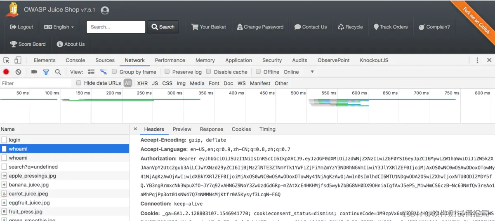
Task: Check Hide data URLs checkbox
Action: pos(79,83)
